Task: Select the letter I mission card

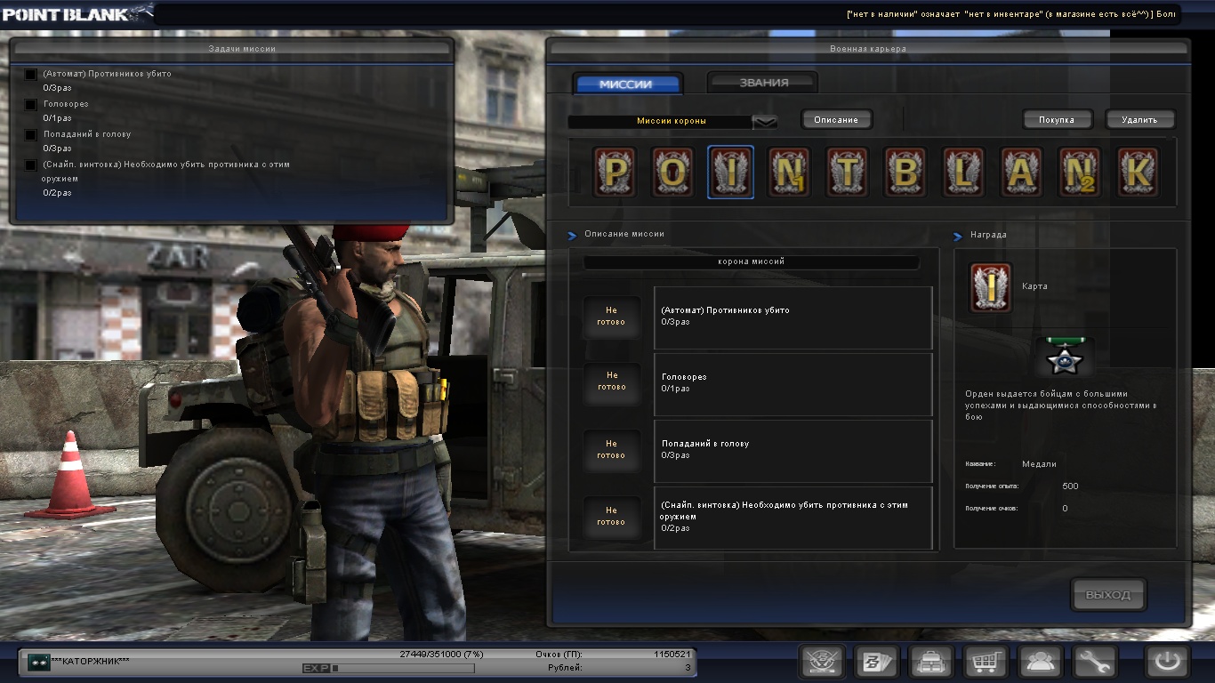Action: [731, 172]
